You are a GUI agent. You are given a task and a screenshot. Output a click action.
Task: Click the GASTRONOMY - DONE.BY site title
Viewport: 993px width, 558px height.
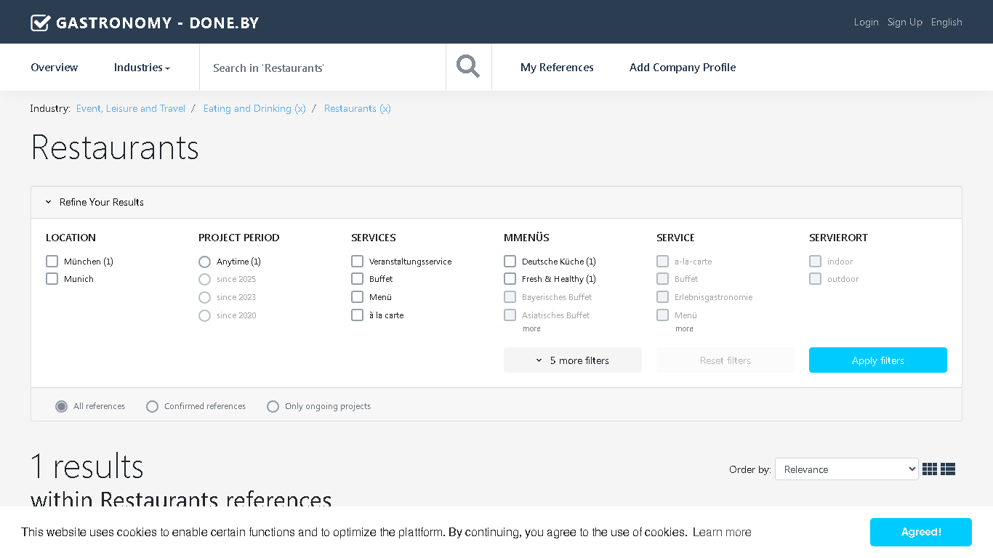click(157, 23)
